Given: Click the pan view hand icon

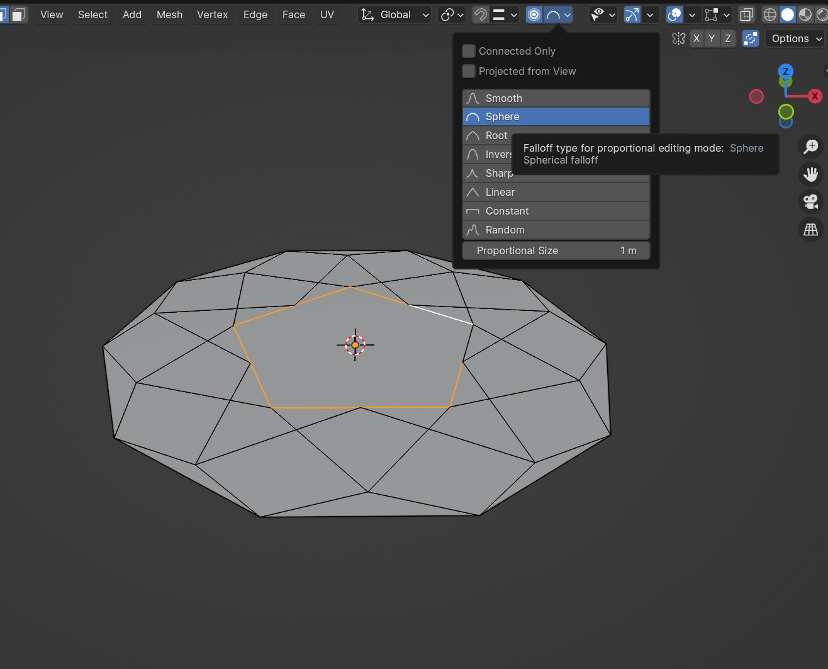Looking at the screenshot, I should (x=811, y=174).
